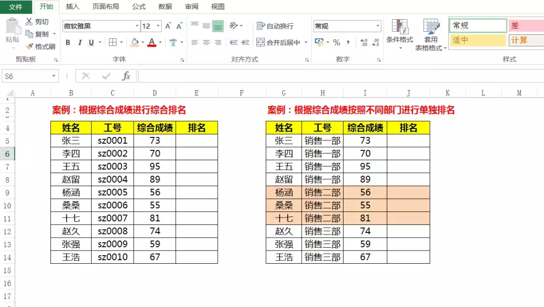Viewport: 544px width, 307px height.
Task: Open Conditional Formatting (条件格式)
Action: (399, 33)
